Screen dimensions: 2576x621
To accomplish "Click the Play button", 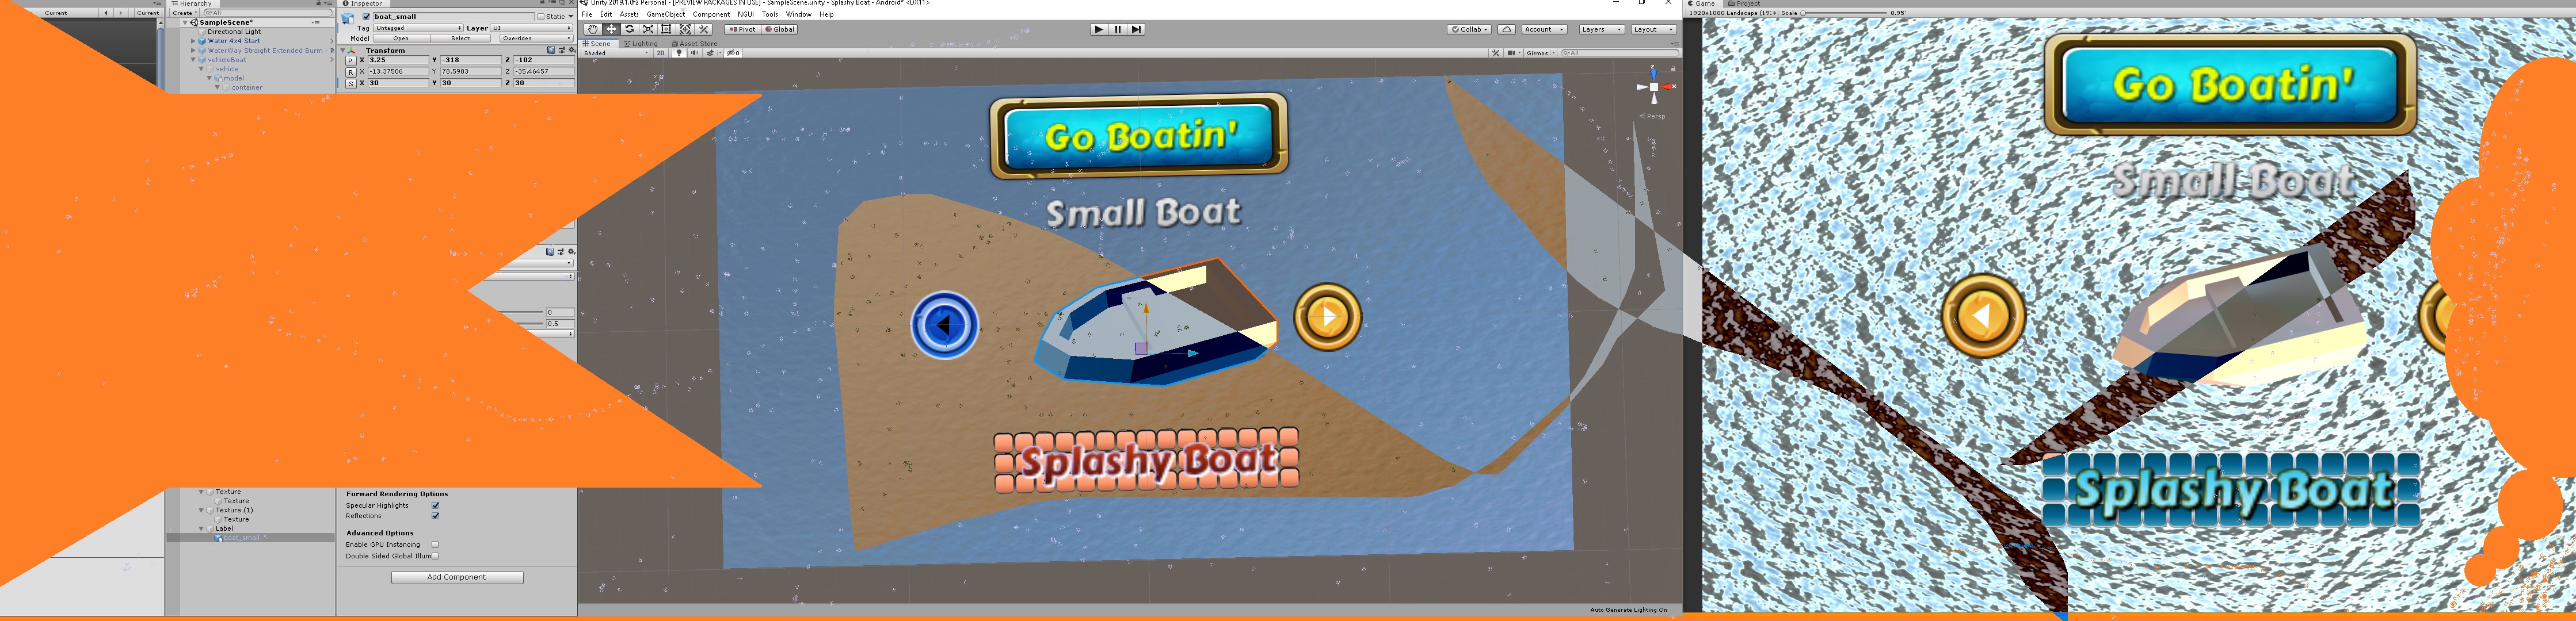I will tap(1098, 29).
